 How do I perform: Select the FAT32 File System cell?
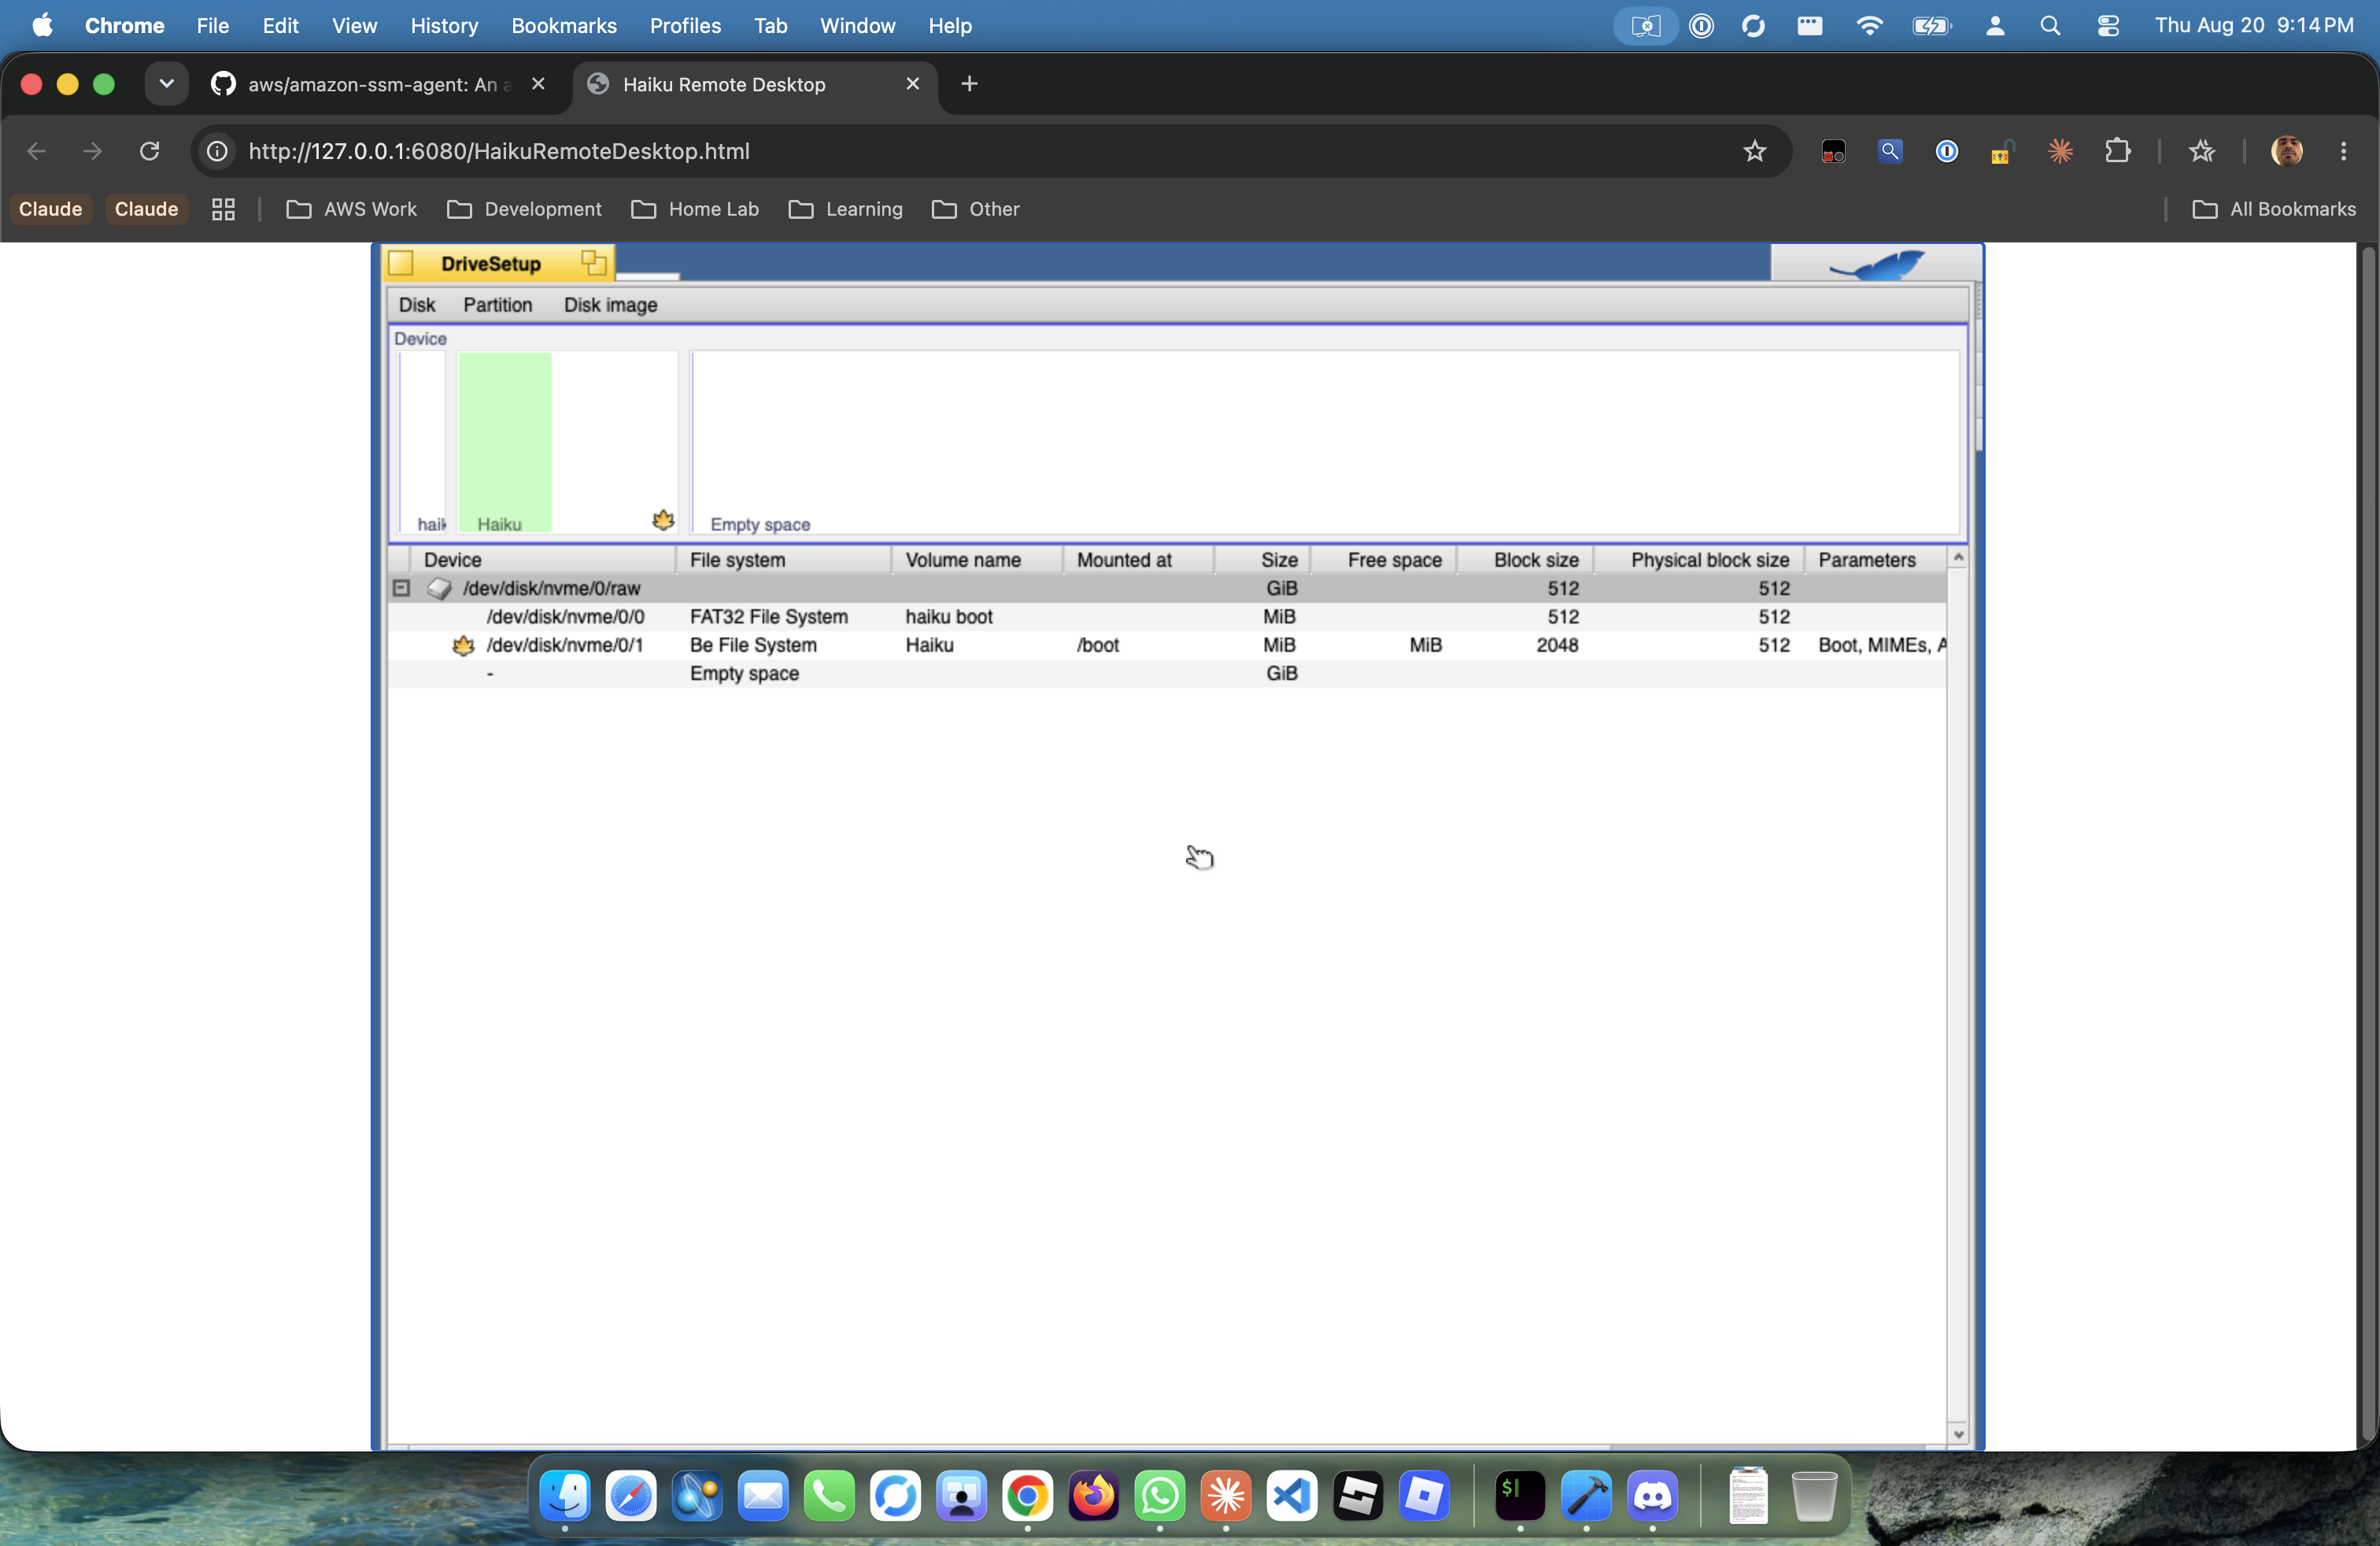(768, 617)
